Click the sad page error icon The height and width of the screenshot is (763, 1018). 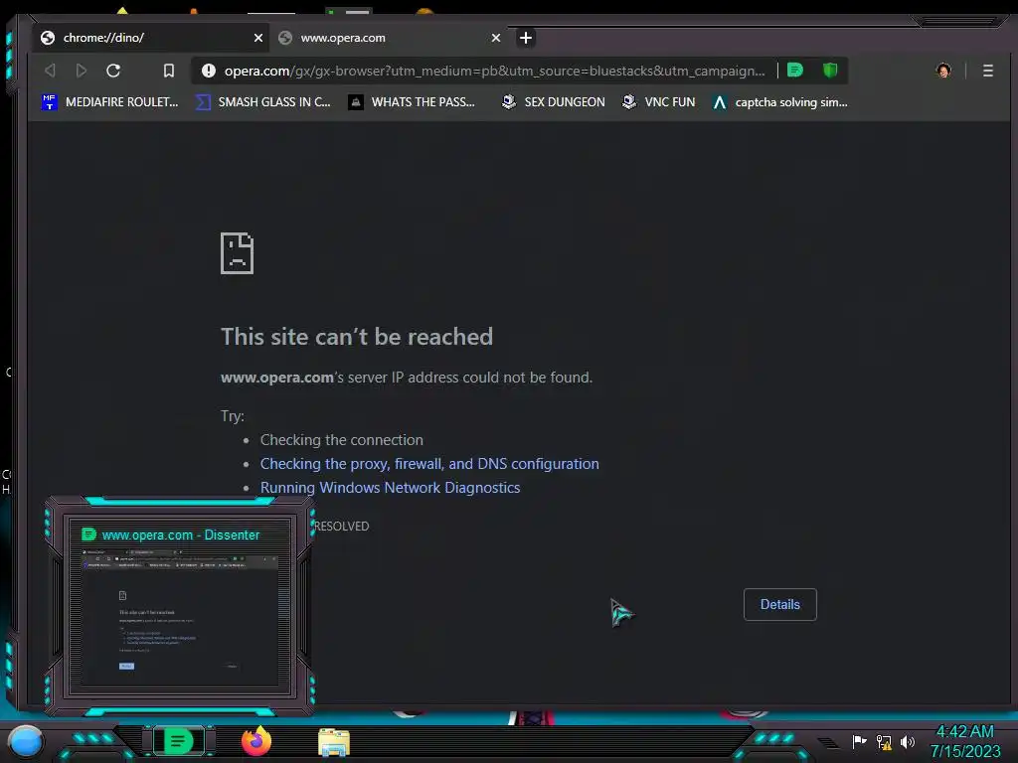pyautogui.click(x=237, y=253)
